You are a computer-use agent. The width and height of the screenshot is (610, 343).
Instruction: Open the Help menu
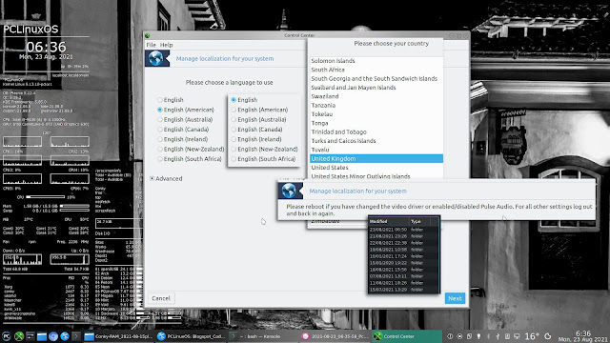coord(166,45)
